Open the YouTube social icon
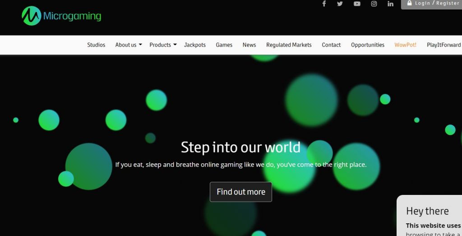The width and height of the screenshot is (462, 236). point(357,4)
